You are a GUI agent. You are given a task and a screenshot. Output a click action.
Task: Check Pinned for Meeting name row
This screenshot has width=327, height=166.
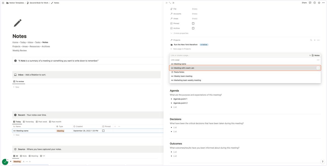pos(103,131)
